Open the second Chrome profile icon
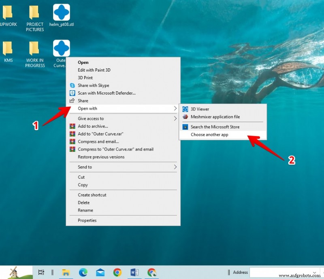324x279 pixels. [152, 273]
